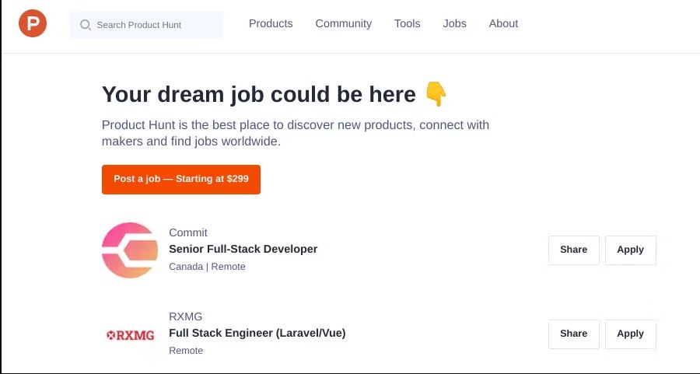This screenshot has width=700, height=374.
Task: Open the Full Stack Engineer (Laravel/Vue) title
Action: tap(257, 333)
